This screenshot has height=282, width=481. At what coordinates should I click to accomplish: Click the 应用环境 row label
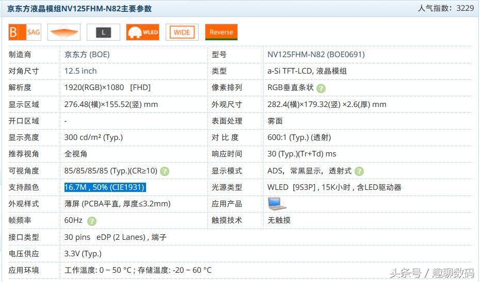pos(24,270)
